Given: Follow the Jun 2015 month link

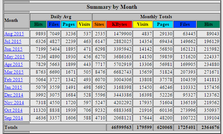Looking at the screenshot, I should 13,49.
